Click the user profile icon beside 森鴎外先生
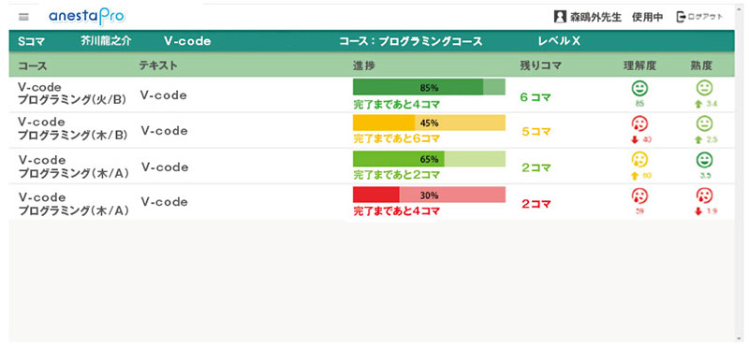The height and width of the screenshot is (347, 749). (560, 17)
